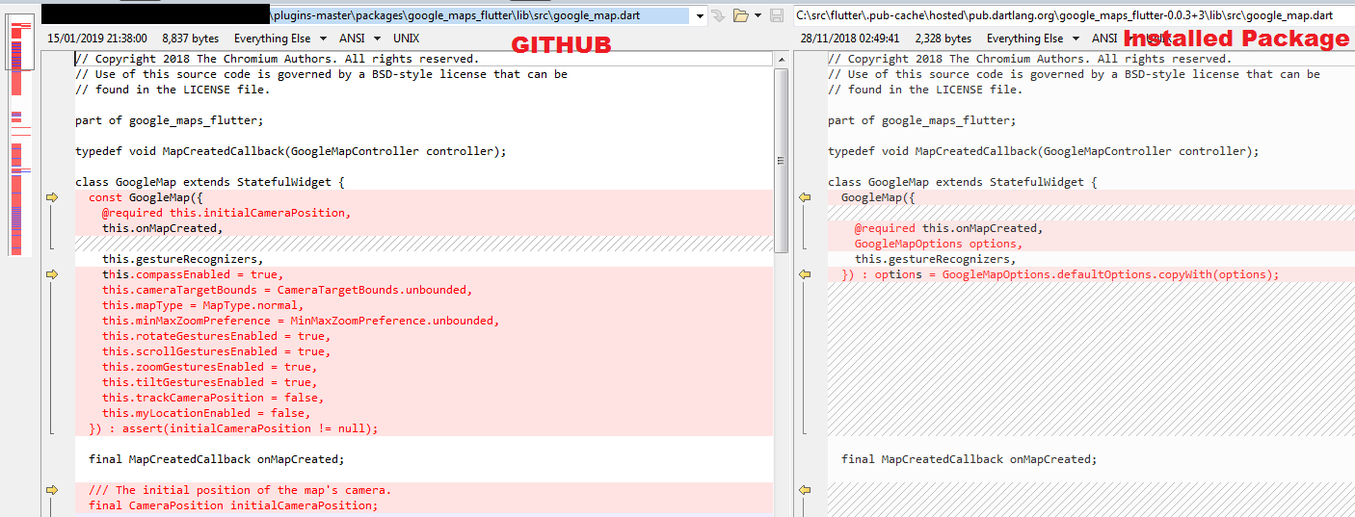Click 'final MapCreatedCallback onMapCreated;' in right pane

click(x=969, y=459)
